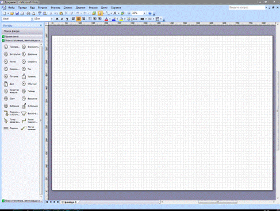Click the Open folder icon in toolbar

[12, 13]
